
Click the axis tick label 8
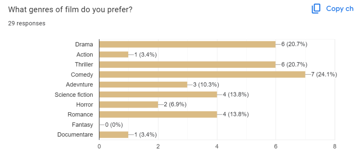pos(335,146)
